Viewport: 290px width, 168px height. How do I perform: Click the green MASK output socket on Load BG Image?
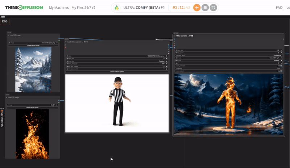point(59,40)
